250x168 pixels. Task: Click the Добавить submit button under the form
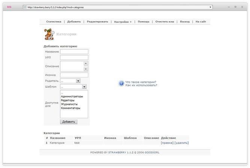pyautogui.click(x=69, y=122)
